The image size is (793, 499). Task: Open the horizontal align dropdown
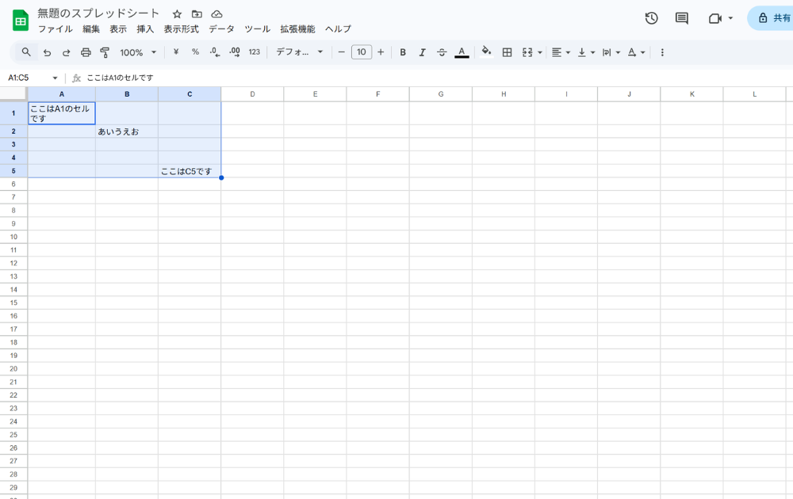coord(561,52)
